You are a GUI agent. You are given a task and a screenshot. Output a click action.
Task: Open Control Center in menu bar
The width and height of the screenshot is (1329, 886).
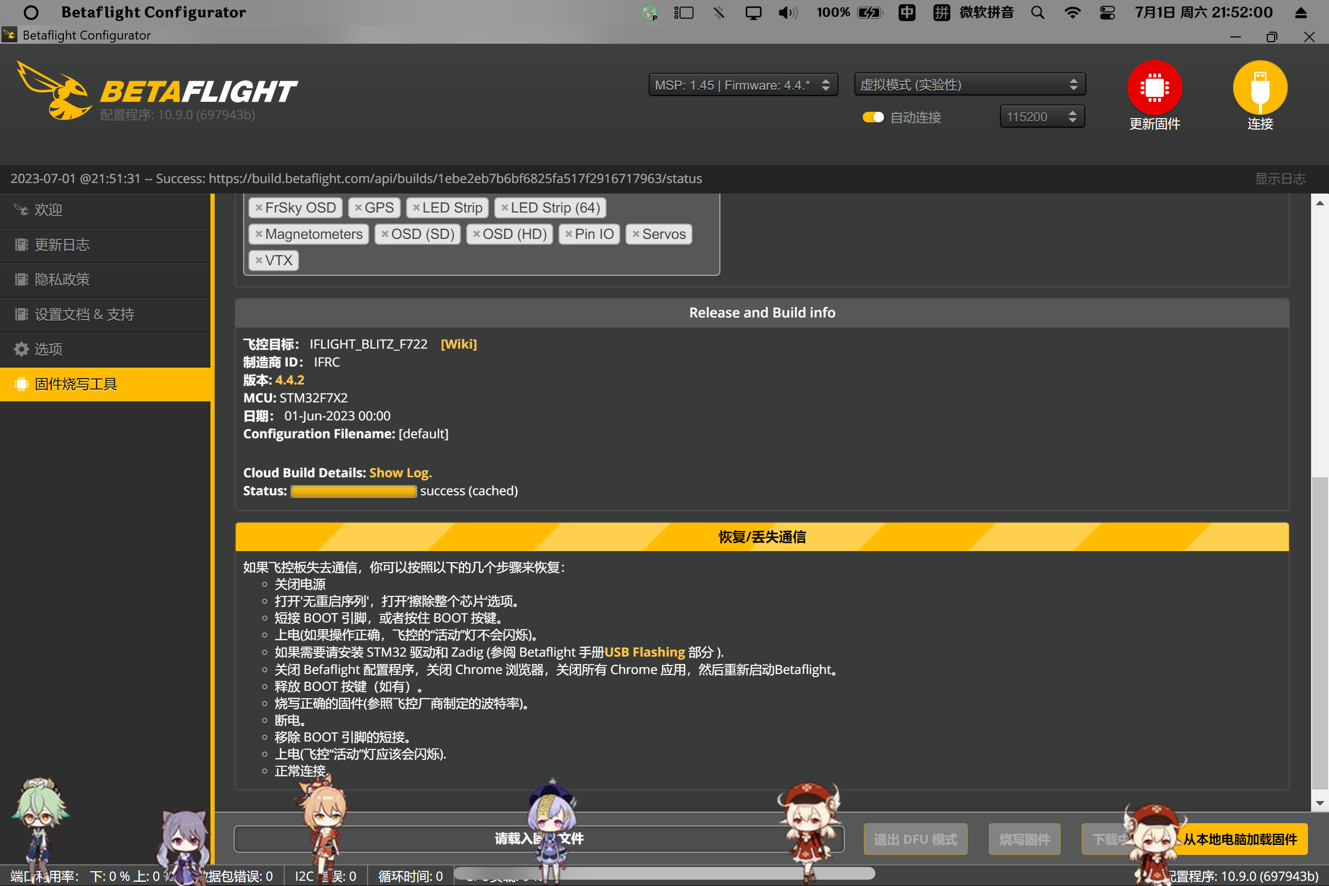point(1107,13)
